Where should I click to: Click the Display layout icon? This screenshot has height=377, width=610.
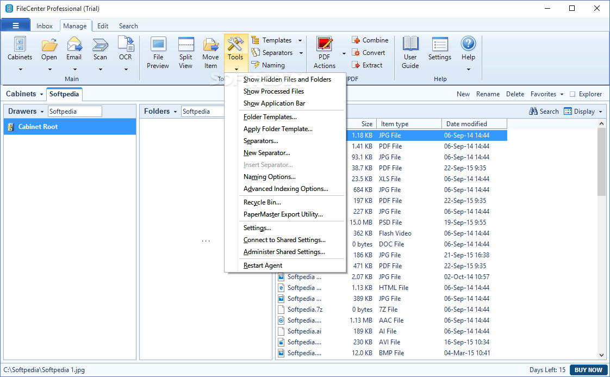coord(568,112)
